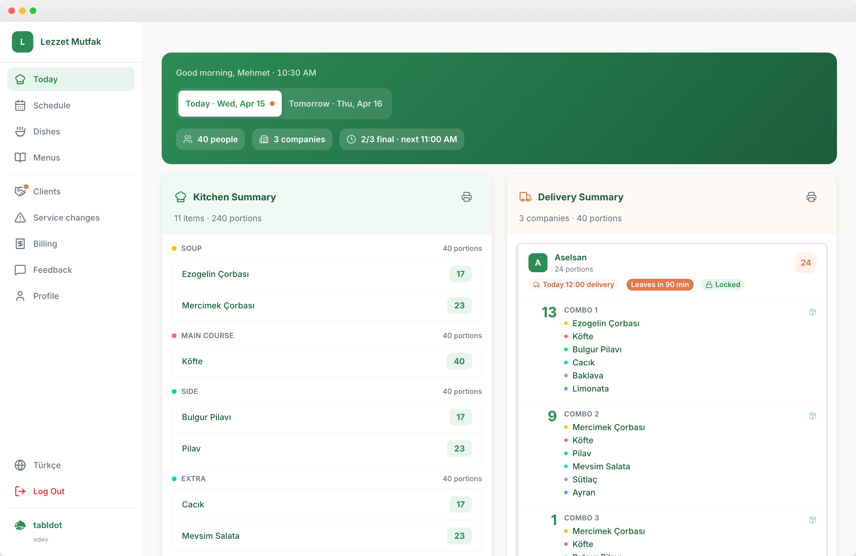Select the Cacık row in Kitchen Summary
Image resolution: width=856 pixels, height=556 pixels.
point(327,504)
